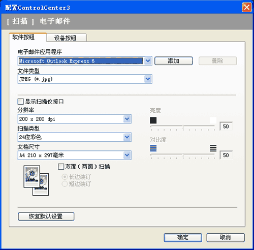
Task: Click the black dark-brightness square icon
Action: 153,120
